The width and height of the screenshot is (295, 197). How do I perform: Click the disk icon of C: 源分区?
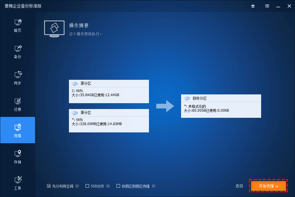point(75,84)
